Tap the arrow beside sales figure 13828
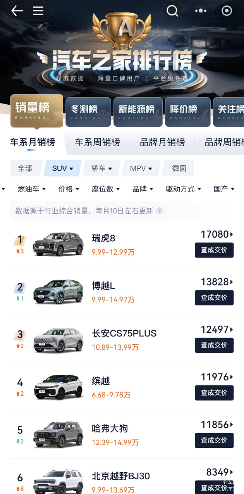 coord(232,282)
